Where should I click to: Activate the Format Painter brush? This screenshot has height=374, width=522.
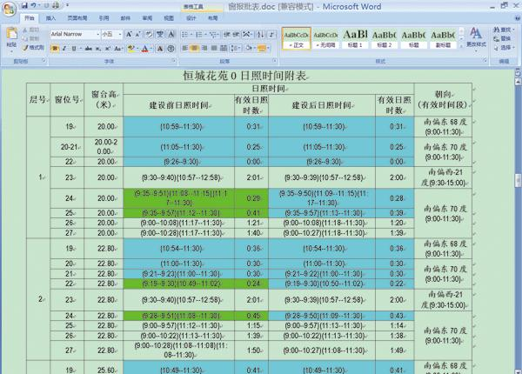point(34,48)
